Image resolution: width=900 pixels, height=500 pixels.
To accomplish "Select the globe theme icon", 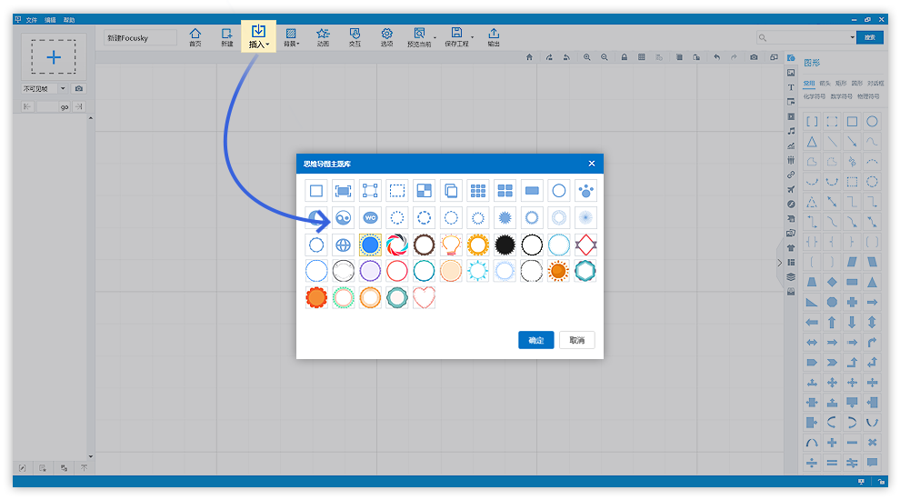I will tap(343, 245).
